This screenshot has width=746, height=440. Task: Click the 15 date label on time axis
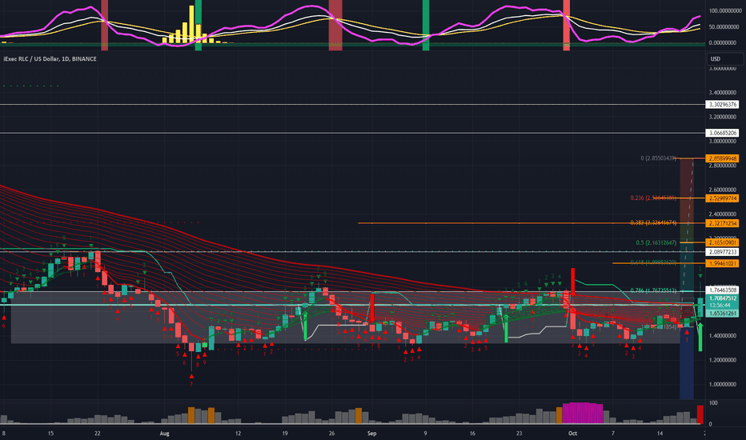(x=50, y=434)
